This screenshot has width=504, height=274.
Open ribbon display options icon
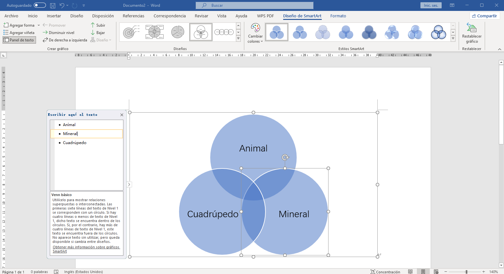[x=452, y=5]
